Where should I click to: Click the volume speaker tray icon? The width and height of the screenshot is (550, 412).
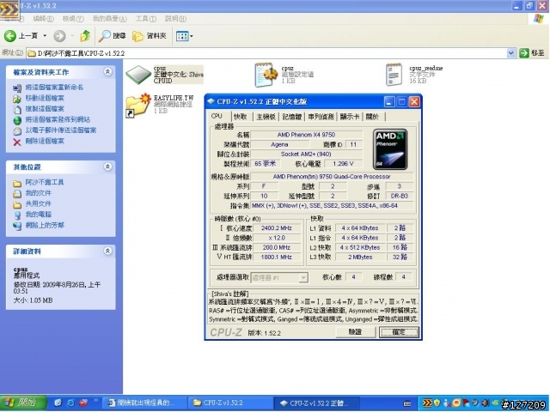485,403
